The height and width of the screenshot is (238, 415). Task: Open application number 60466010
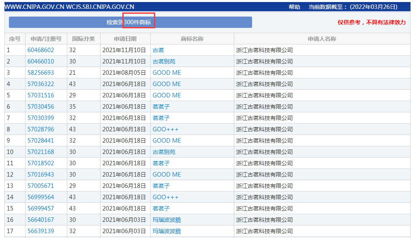[41, 61]
